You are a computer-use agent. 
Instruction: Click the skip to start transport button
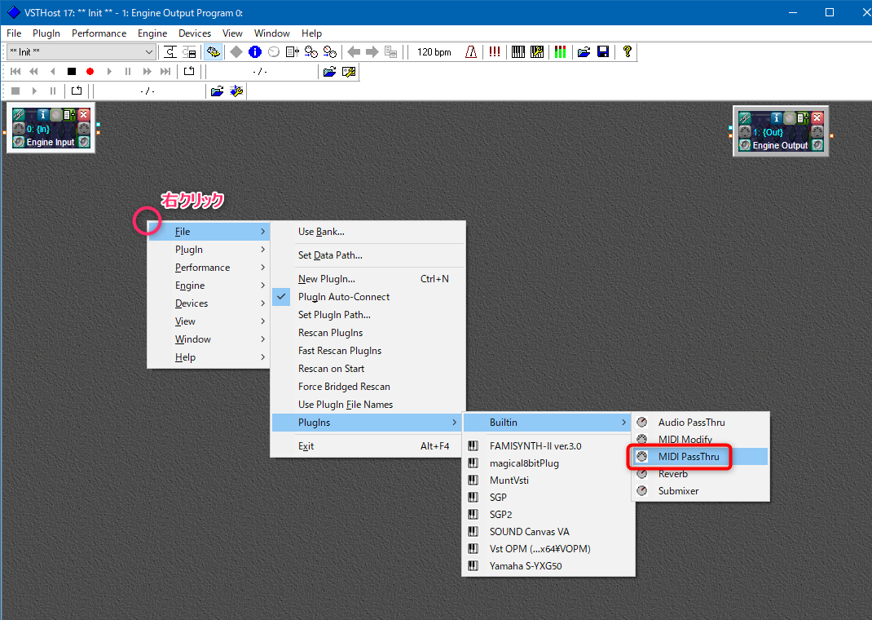(15, 71)
